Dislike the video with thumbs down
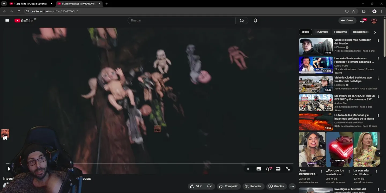The height and width of the screenshot is (193, 386). click(x=209, y=186)
